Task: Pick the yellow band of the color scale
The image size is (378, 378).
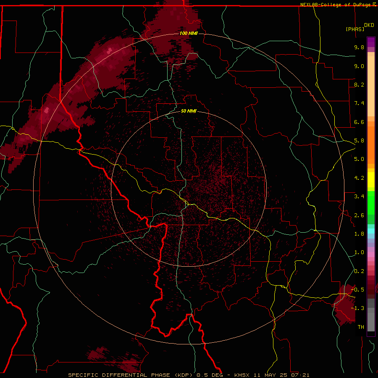Action: 371,180
